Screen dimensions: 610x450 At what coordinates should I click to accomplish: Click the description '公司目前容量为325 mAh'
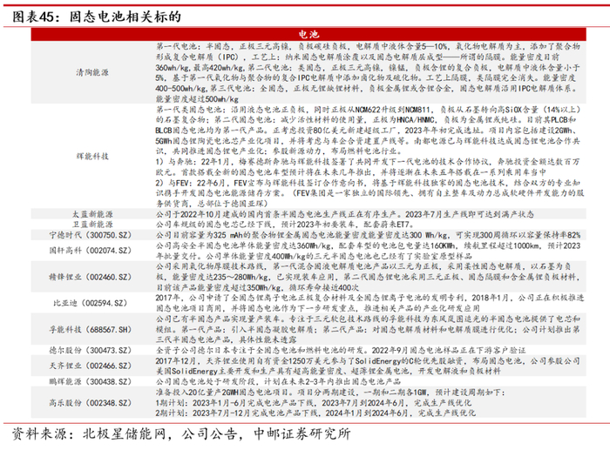[368, 235]
